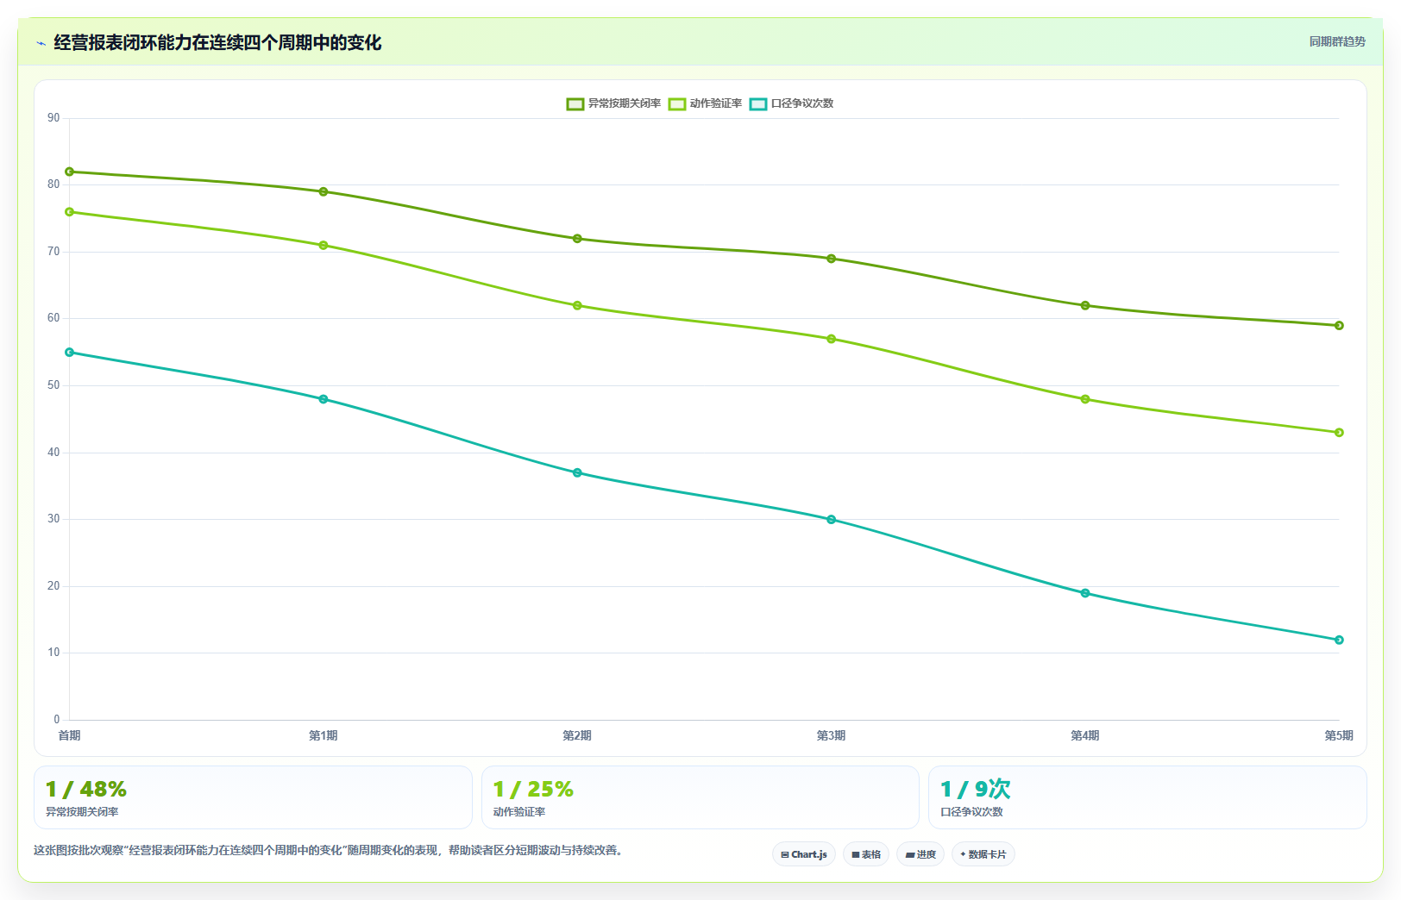
Task: Toggle the 异常按期关闭率 legend series
Action: [x=613, y=103]
